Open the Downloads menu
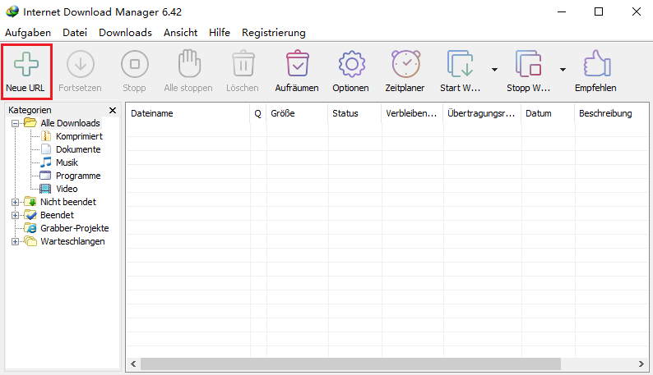Viewport: 653px width, 375px height. coord(125,32)
